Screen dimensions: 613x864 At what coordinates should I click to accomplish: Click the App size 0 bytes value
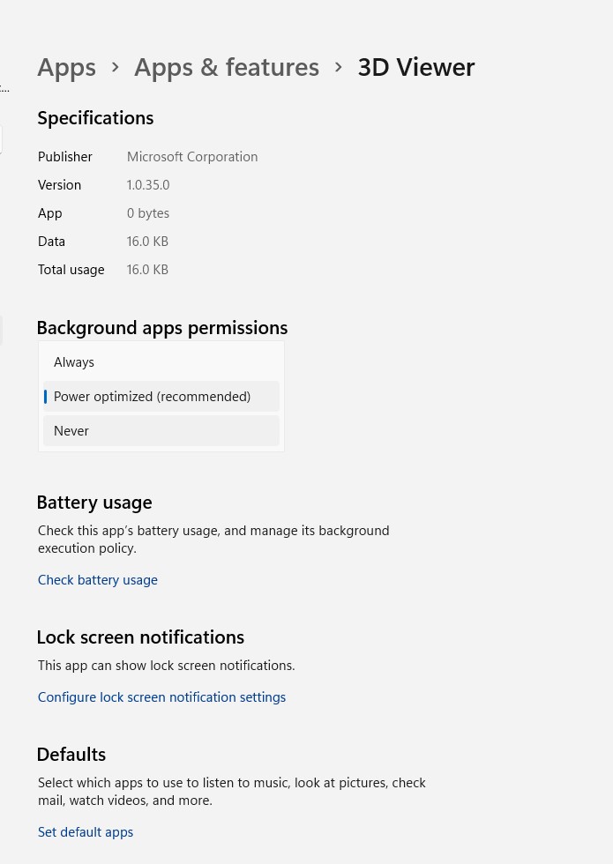click(x=148, y=213)
